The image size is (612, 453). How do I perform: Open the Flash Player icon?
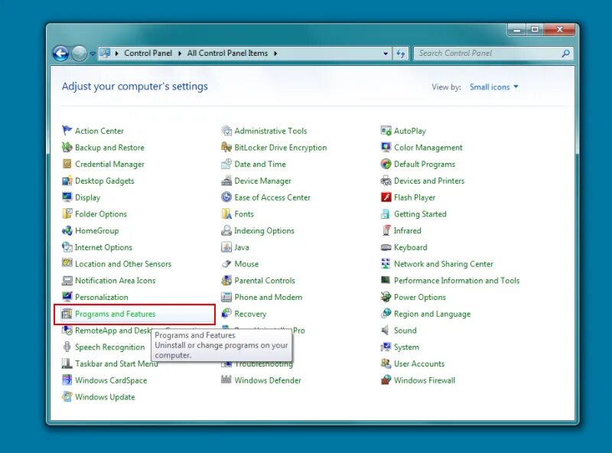(386, 197)
